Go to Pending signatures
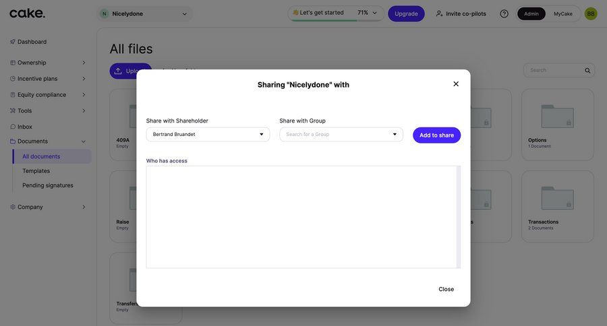 pos(48,185)
